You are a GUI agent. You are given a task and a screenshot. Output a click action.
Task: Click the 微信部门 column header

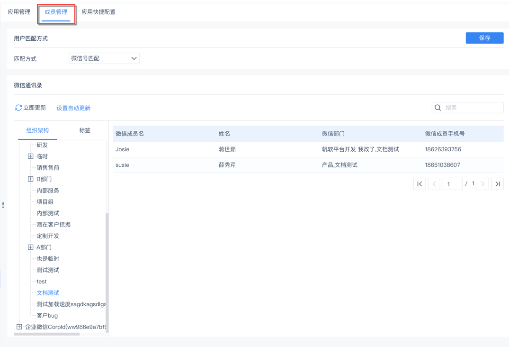click(x=333, y=134)
